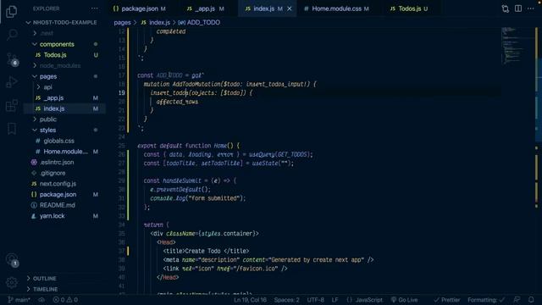Screen dimensions: 542x305
Task: Open Manage settings gear
Action: [x=11, y=282]
